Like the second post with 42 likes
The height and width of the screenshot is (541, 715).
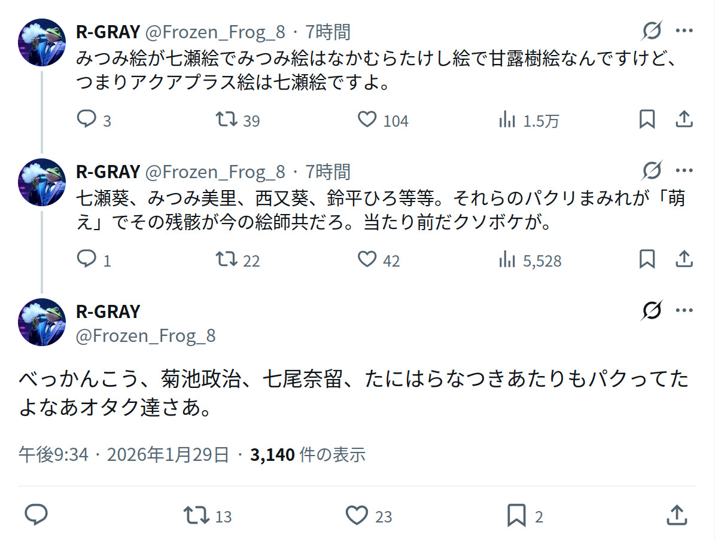[x=367, y=260]
